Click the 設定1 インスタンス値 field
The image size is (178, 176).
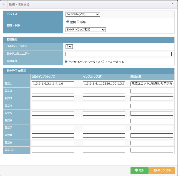pos(104,84)
